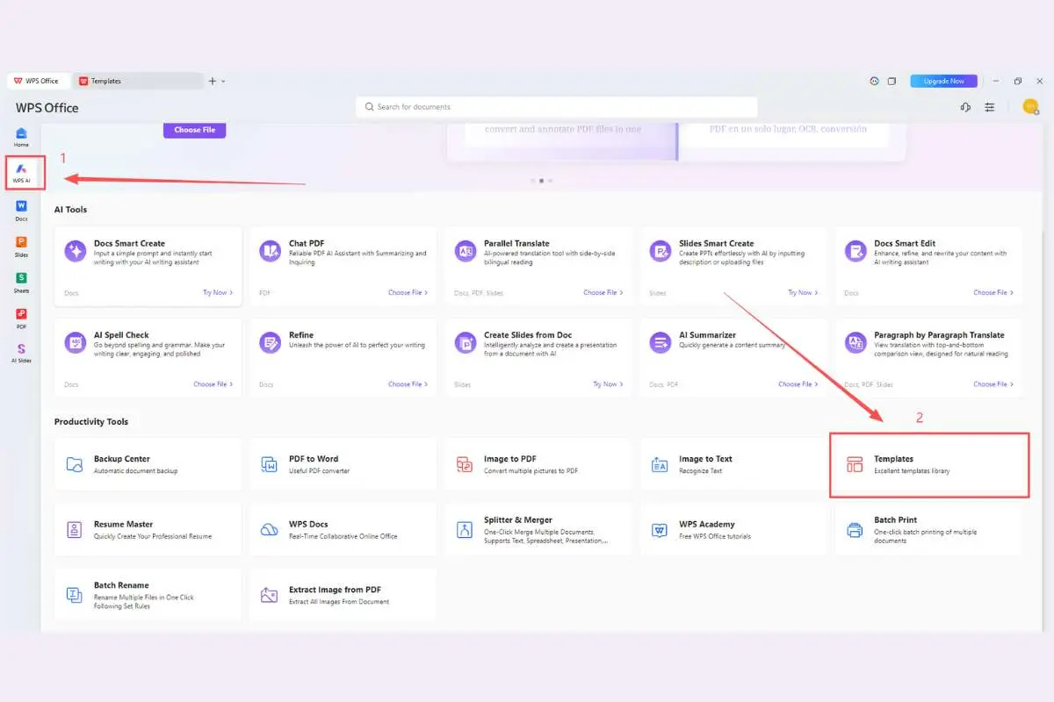Viewport: 1054px width, 702px height.
Task: Click Try Now on Docs Smart Create
Action: point(217,292)
